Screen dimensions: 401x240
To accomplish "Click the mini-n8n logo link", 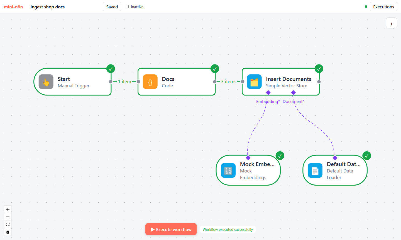I will pos(13,7).
